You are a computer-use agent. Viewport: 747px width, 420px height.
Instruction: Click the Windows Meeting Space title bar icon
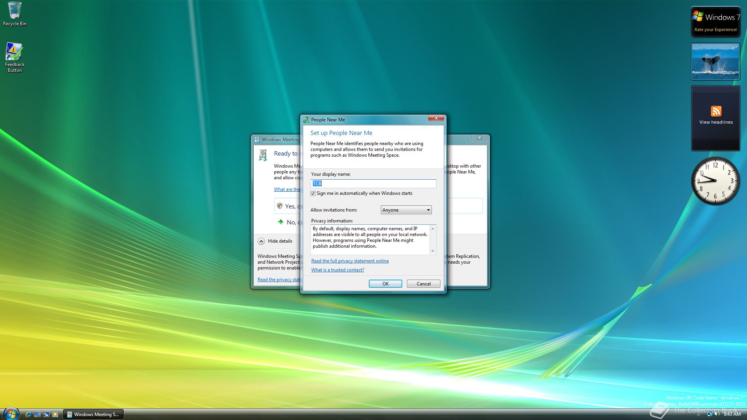[x=257, y=140]
